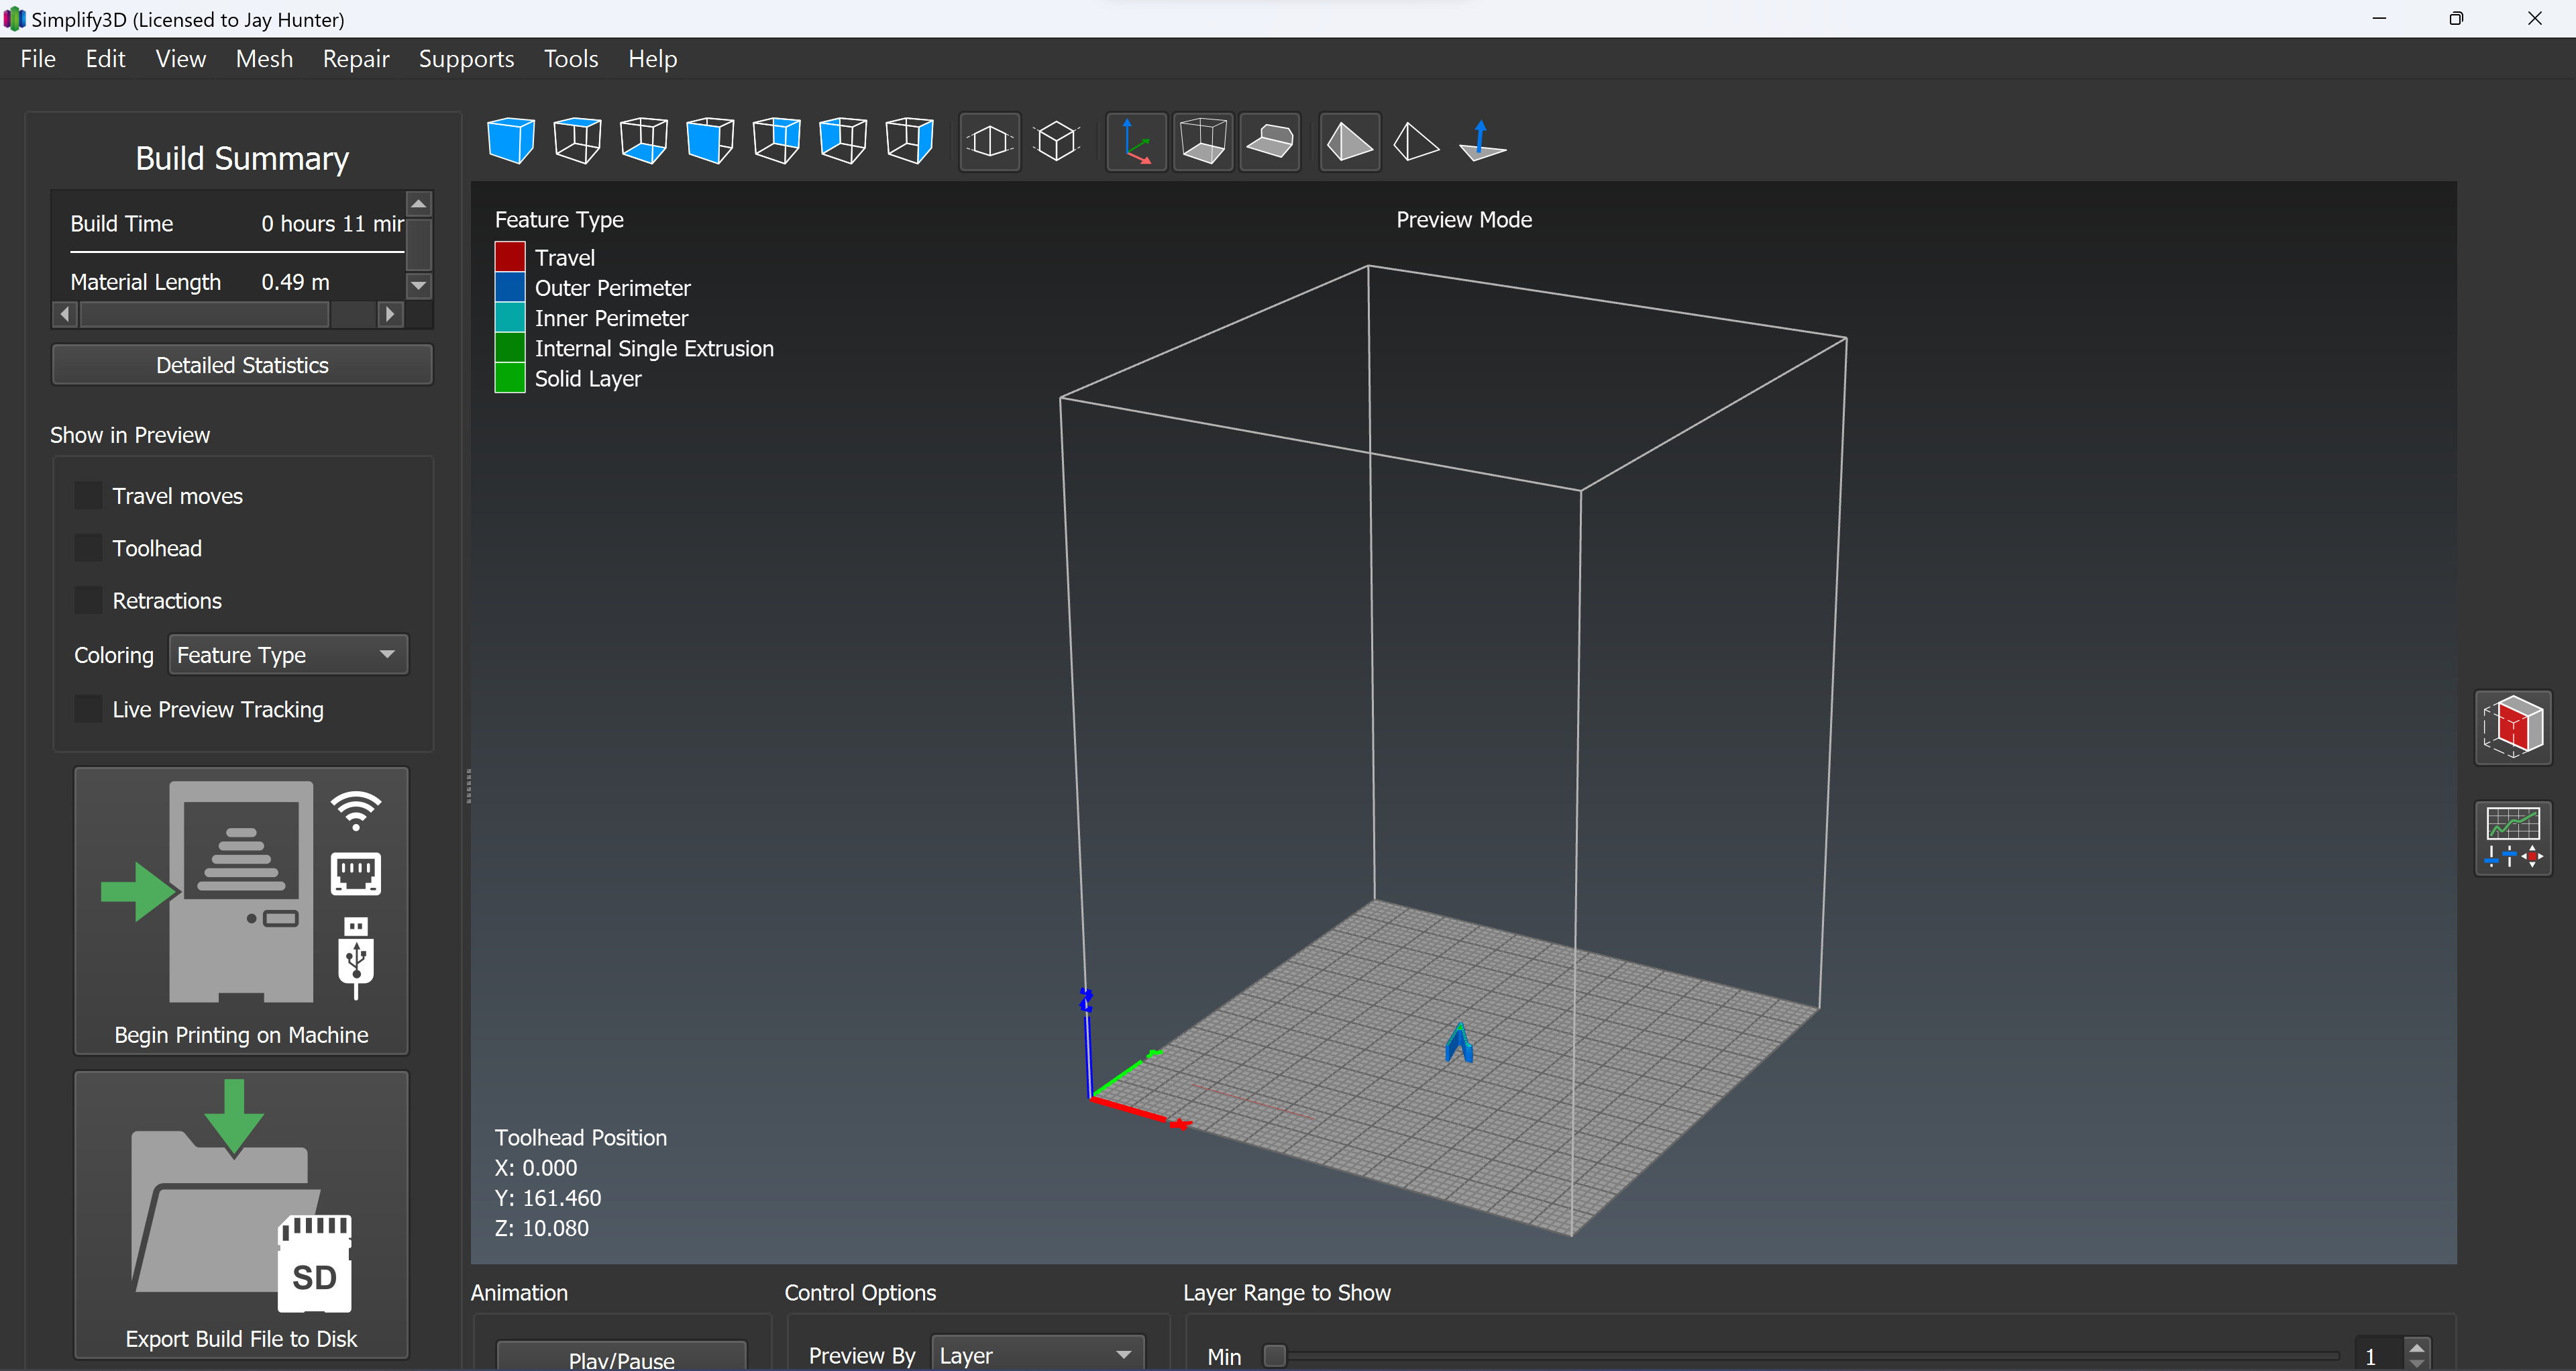
Task: Expand the Preview By Layer dropdown
Action: [1037, 1355]
